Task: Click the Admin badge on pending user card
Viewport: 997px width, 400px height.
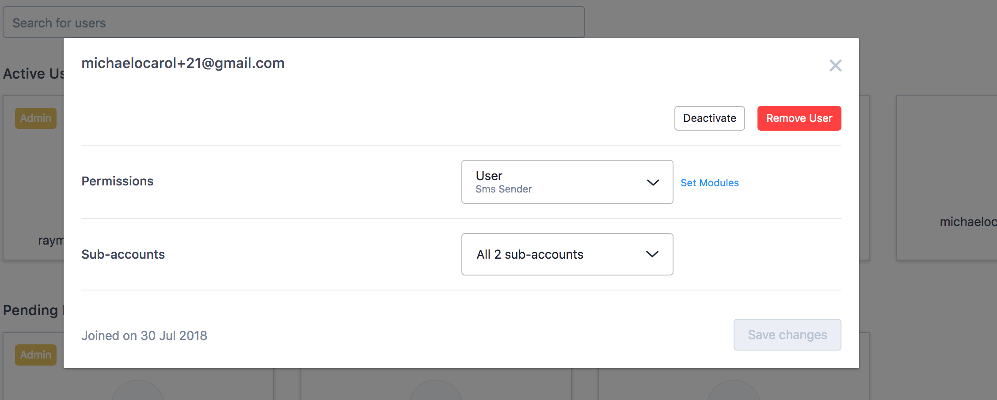Action: click(36, 355)
